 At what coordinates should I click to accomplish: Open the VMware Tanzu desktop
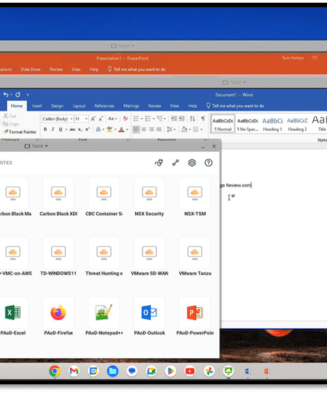point(195,253)
